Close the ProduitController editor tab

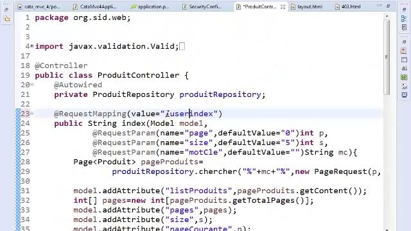[283, 7]
